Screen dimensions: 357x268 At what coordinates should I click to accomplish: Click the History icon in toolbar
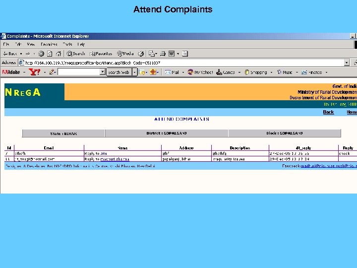[x=141, y=54]
